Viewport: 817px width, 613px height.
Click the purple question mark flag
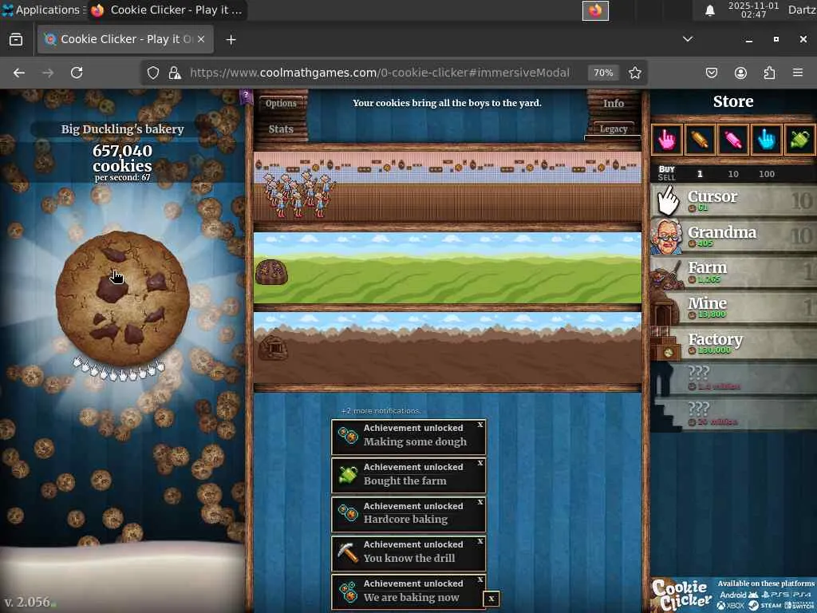point(246,97)
